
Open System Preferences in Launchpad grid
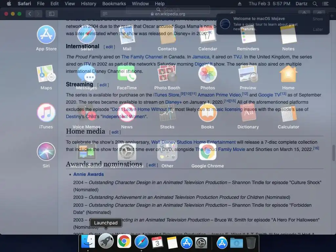pyautogui.click(x=127, y=152)
